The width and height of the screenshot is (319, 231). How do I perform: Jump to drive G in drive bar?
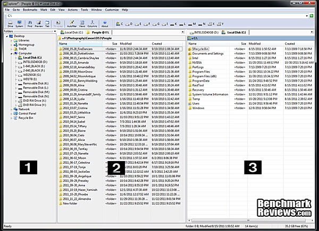(156, 24)
